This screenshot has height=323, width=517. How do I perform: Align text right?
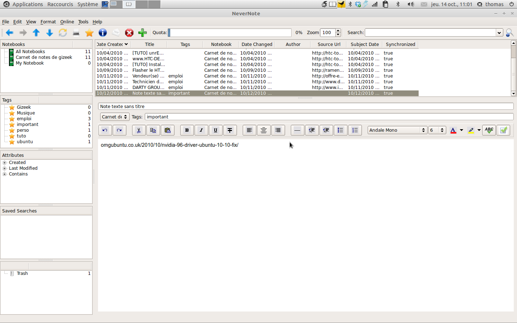[278, 130]
